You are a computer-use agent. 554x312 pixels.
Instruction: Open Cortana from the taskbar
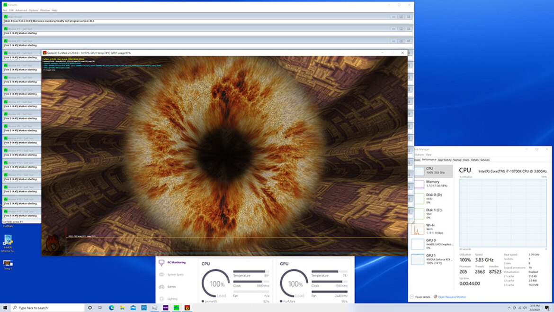coord(90,308)
